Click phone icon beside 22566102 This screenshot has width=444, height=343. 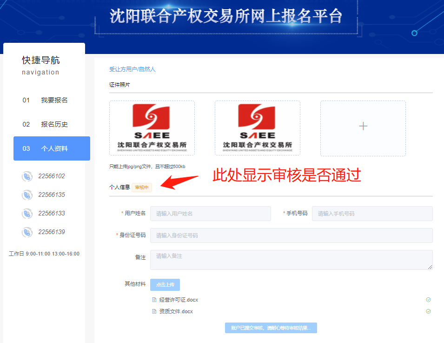click(27, 176)
